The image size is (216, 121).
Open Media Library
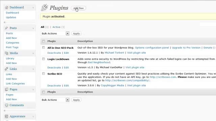(x=10, y=58)
